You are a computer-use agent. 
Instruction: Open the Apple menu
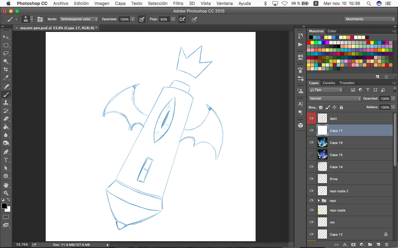tap(8, 3)
